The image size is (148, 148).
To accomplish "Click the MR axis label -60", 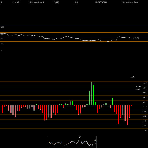I will 144,121.
